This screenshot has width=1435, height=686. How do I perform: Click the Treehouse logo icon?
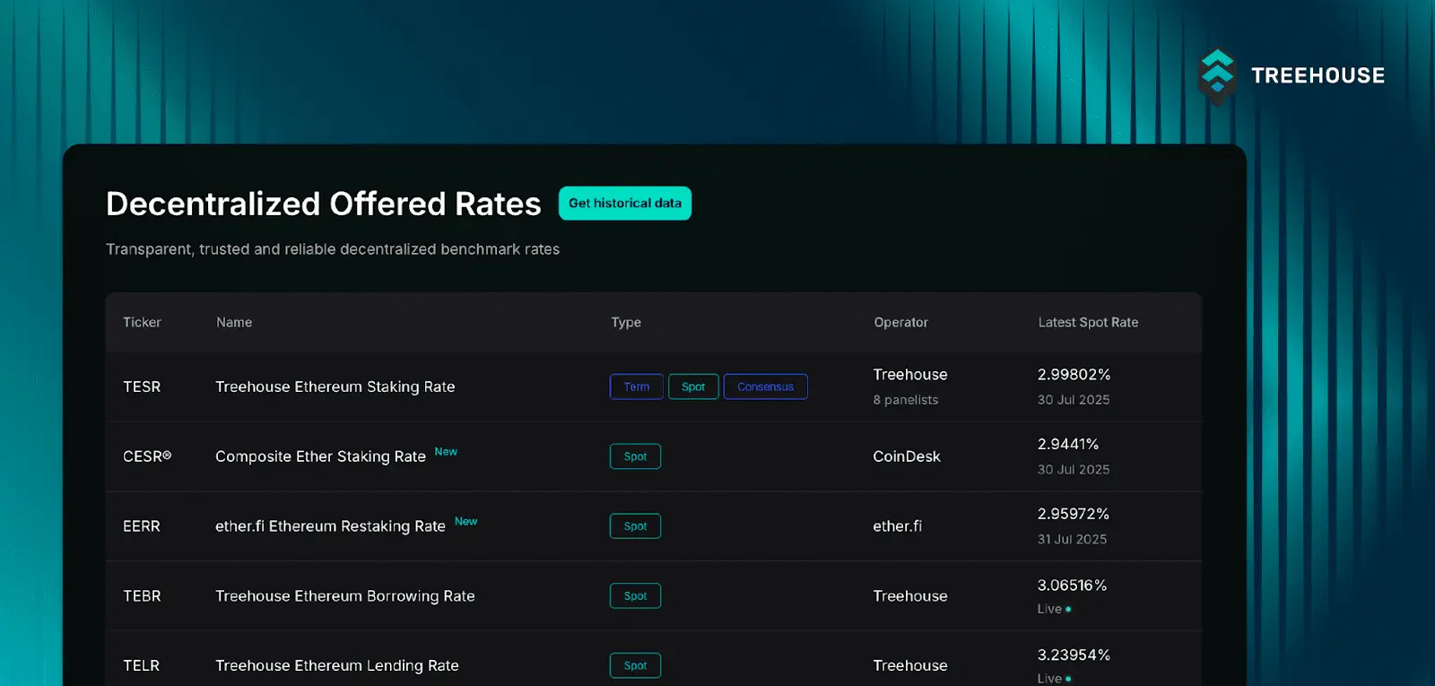click(x=1217, y=75)
